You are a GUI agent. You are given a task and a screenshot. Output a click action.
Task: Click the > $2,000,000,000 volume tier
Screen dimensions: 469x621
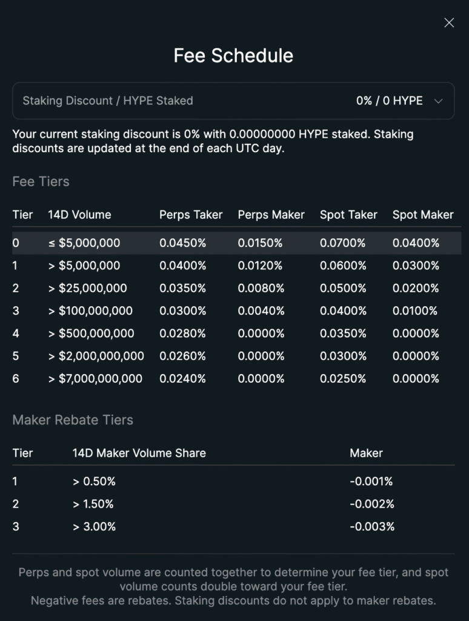[96, 356]
